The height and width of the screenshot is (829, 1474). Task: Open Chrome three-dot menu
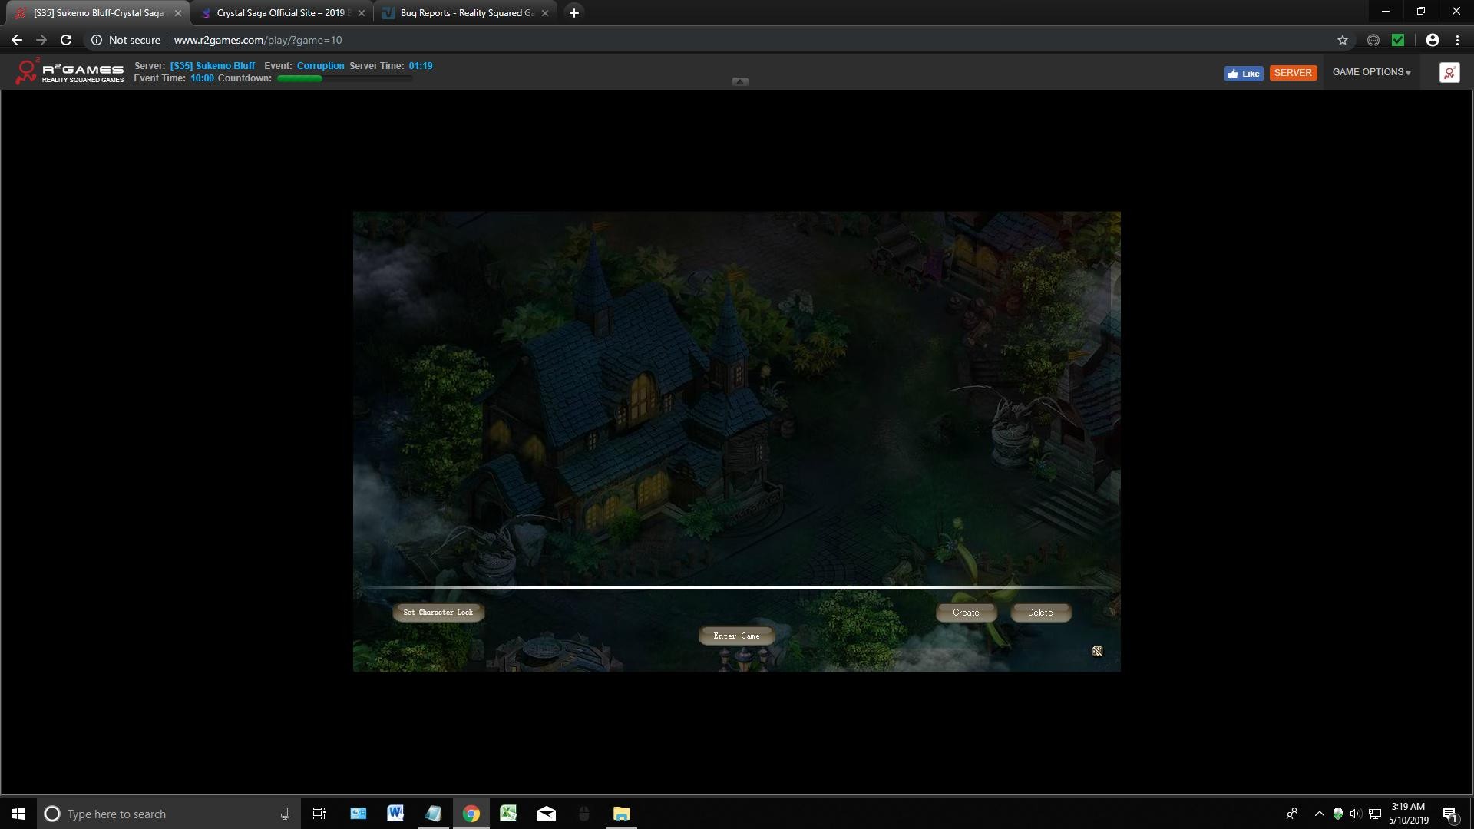pyautogui.click(x=1457, y=40)
